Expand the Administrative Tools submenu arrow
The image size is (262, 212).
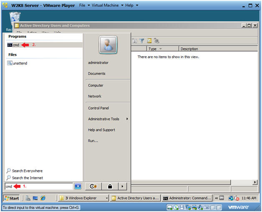(127, 119)
